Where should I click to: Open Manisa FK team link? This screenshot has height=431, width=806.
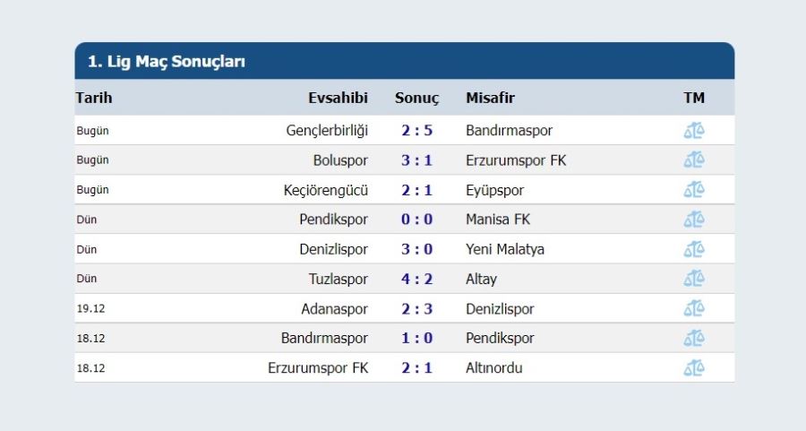[498, 220]
